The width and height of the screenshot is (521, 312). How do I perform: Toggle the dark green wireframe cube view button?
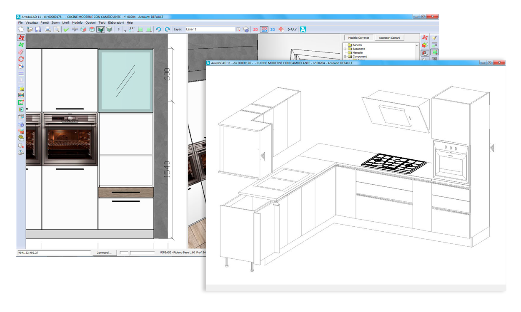pos(100,30)
